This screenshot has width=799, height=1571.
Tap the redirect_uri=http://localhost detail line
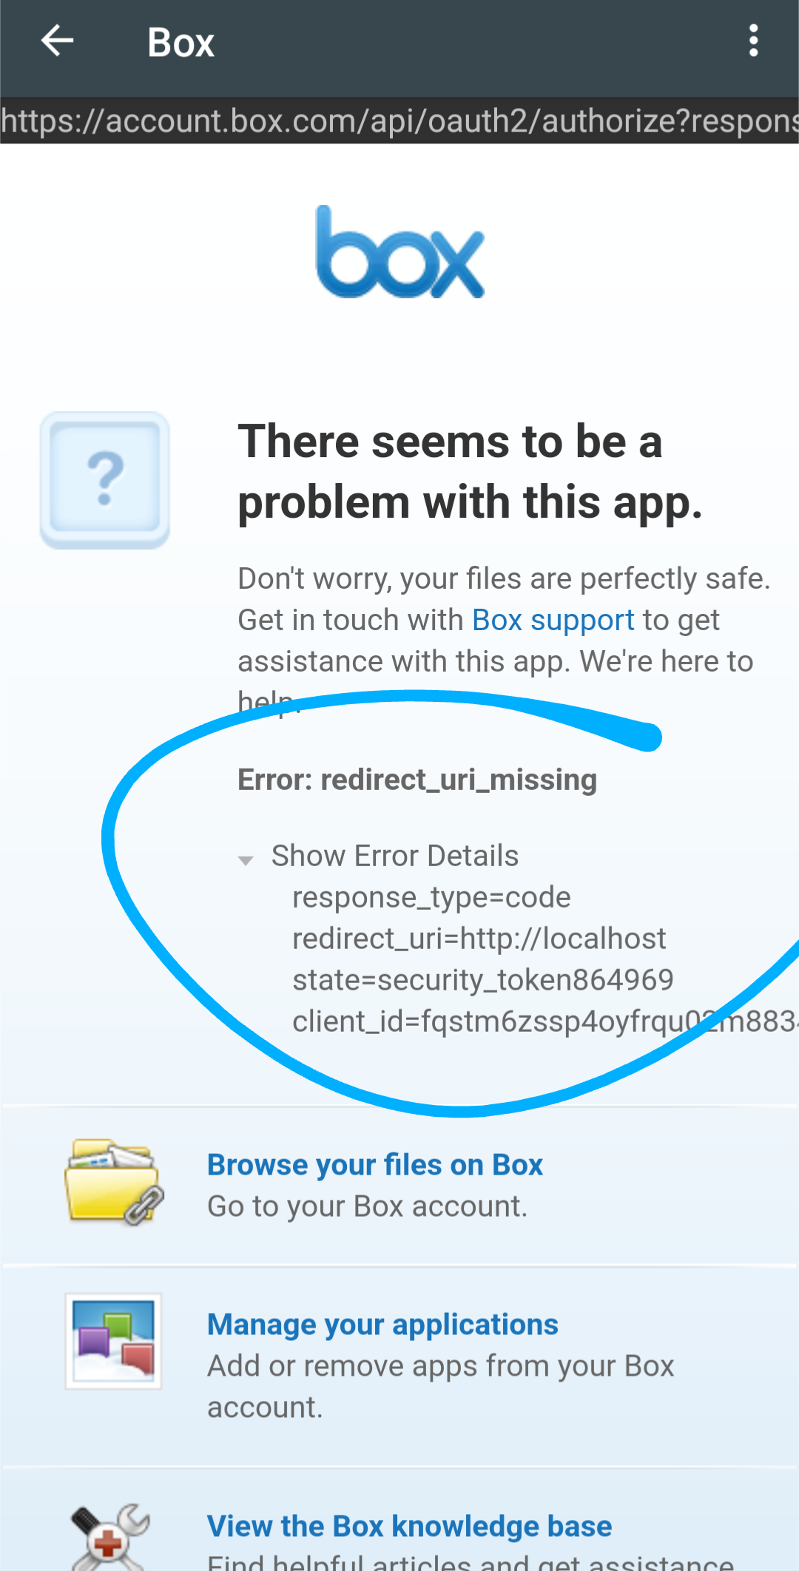(x=479, y=939)
